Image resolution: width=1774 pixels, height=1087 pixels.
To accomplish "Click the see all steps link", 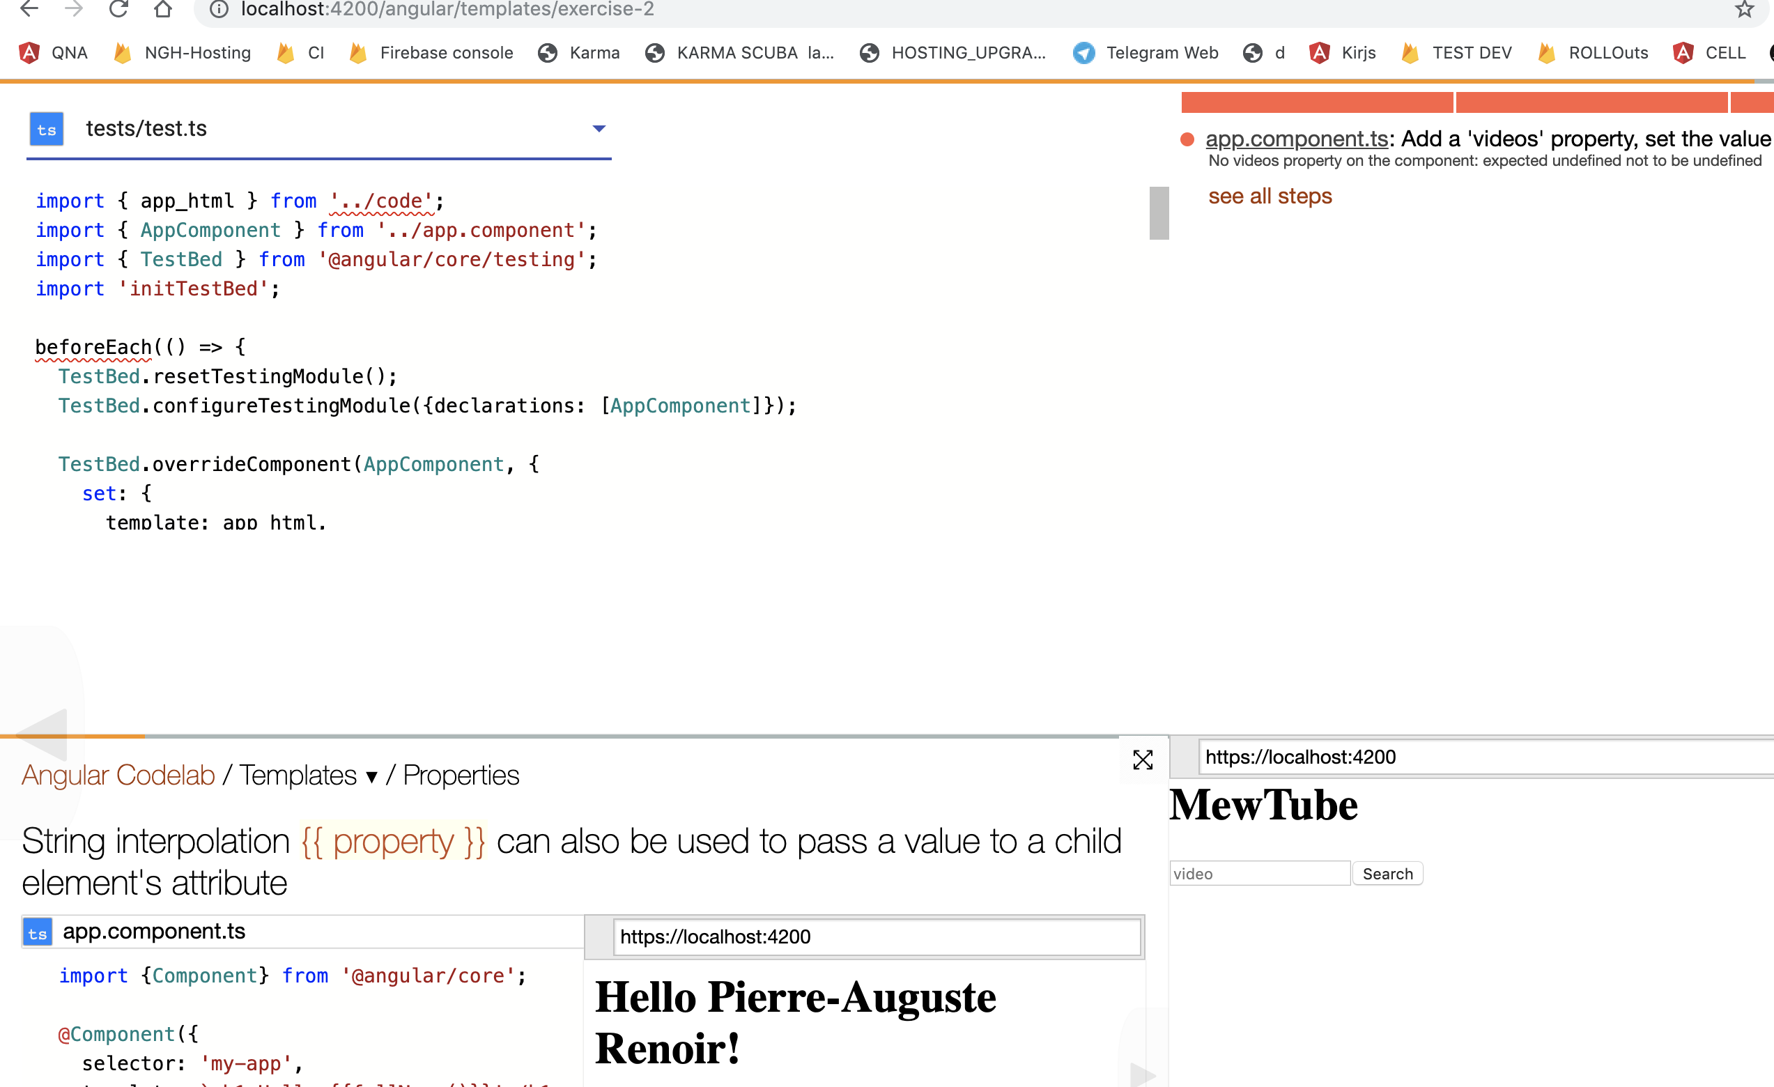I will pos(1270,196).
